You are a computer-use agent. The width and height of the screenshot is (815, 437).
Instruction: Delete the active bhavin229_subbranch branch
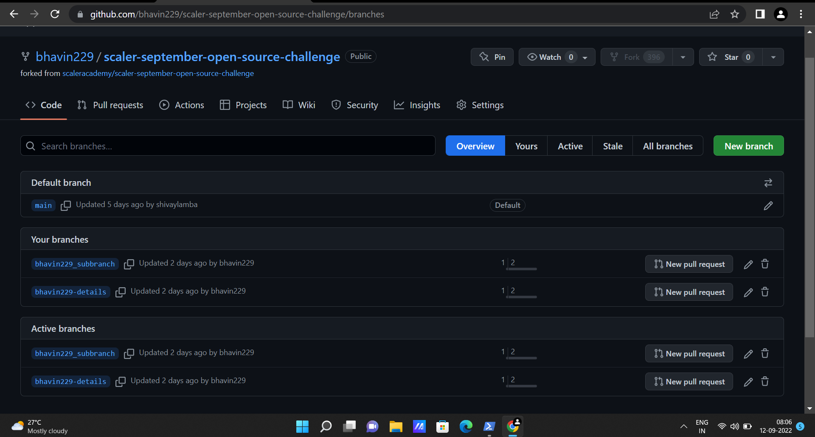click(x=765, y=353)
